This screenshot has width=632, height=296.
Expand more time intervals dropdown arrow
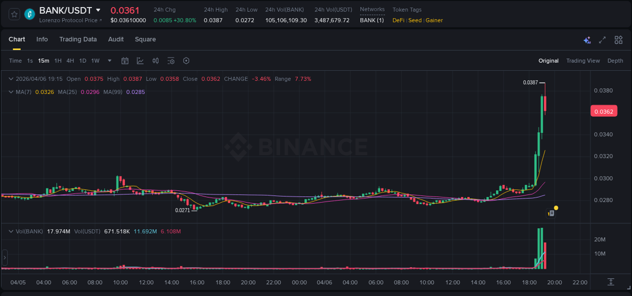pyautogui.click(x=110, y=61)
